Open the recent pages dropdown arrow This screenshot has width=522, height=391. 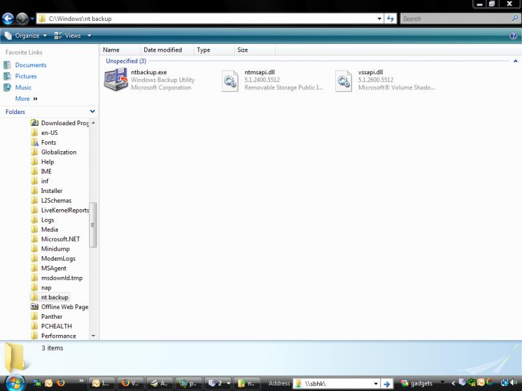coord(32,19)
